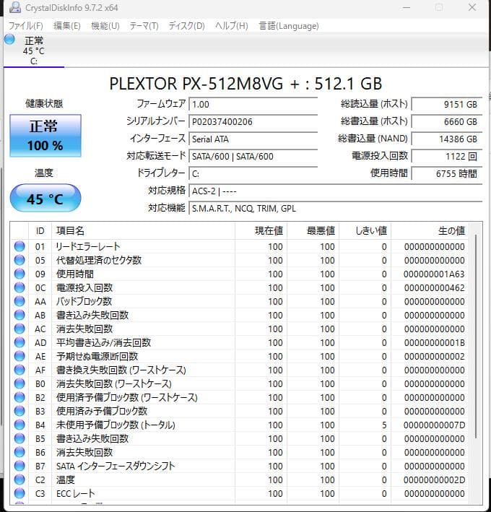Viewport: 491px width, 512px height.
Task: Select raw value 000000000462 in 電源投入回数 row
Action: click(434, 287)
